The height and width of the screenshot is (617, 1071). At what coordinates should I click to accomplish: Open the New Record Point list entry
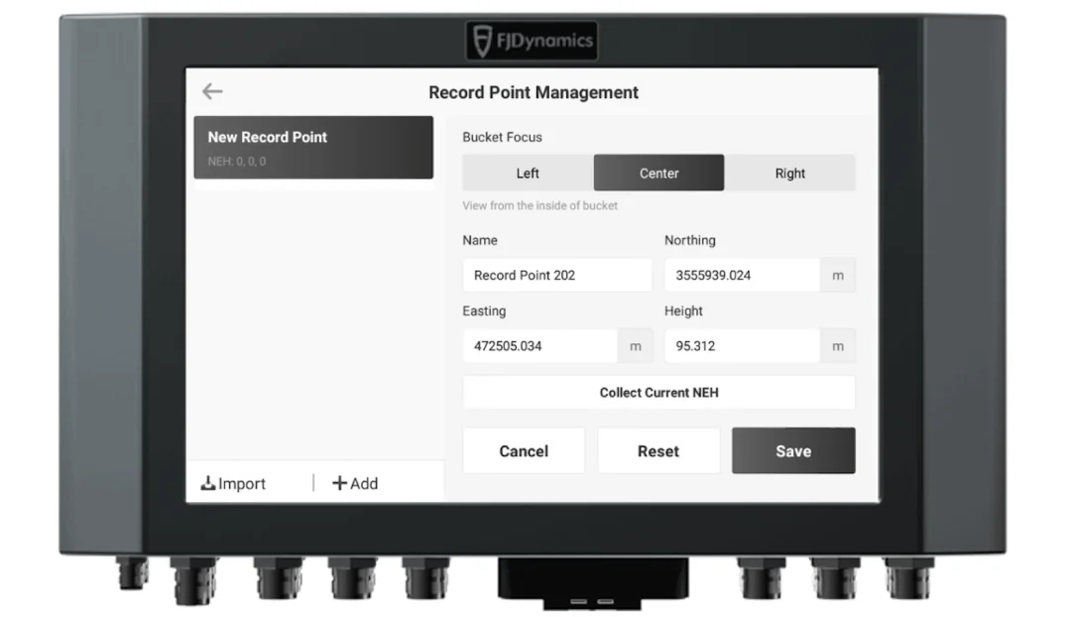[x=313, y=148]
